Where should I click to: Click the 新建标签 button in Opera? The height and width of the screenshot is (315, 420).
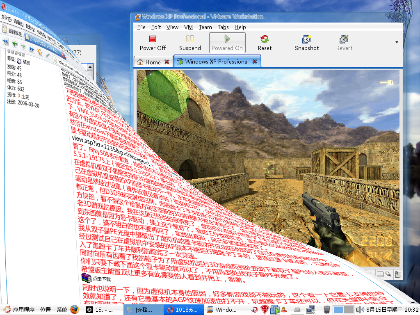click(12, 30)
